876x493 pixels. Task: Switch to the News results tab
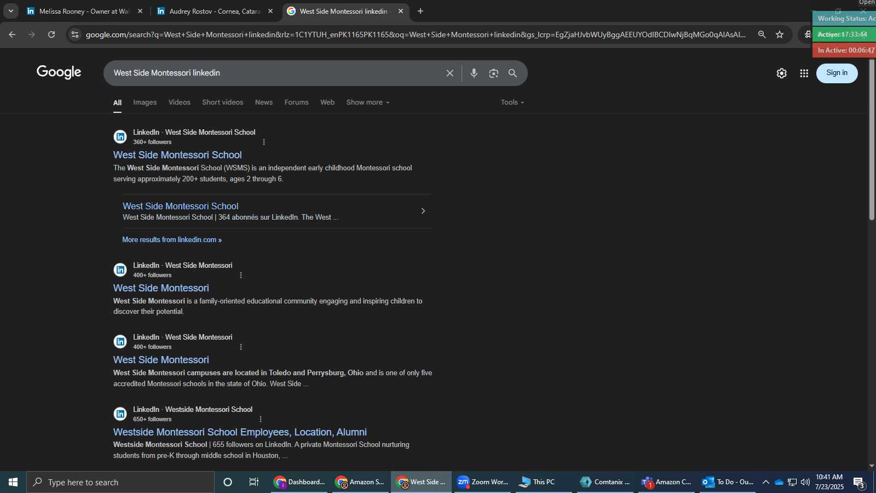coord(264,102)
